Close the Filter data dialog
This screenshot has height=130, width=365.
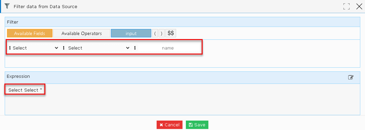(x=359, y=6)
